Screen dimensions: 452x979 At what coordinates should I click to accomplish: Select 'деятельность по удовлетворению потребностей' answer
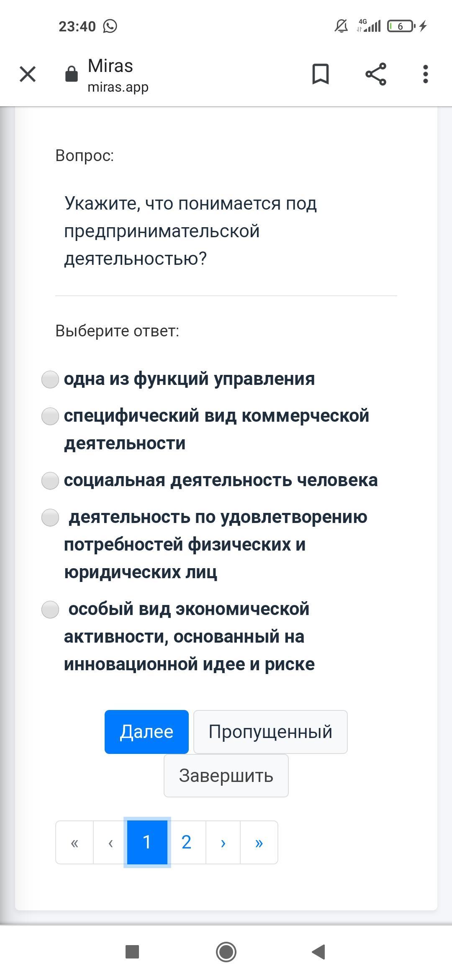50,518
